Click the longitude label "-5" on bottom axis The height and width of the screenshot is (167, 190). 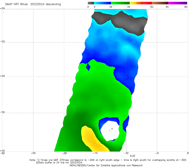[x=157, y=153]
